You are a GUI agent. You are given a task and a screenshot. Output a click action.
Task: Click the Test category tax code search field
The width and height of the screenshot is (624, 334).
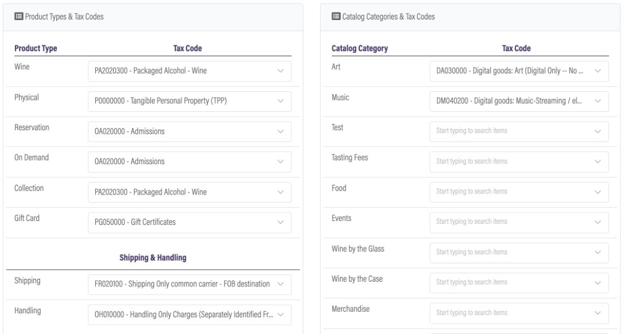(x=510, y=131)
